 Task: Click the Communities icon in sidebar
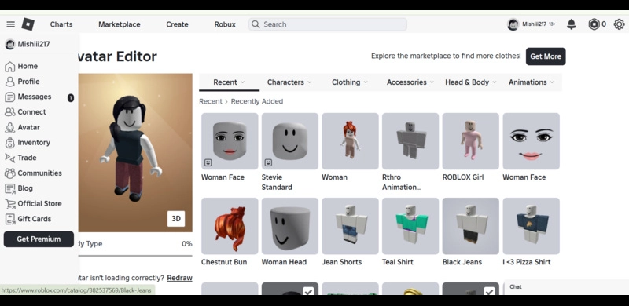tap(10, 173)
